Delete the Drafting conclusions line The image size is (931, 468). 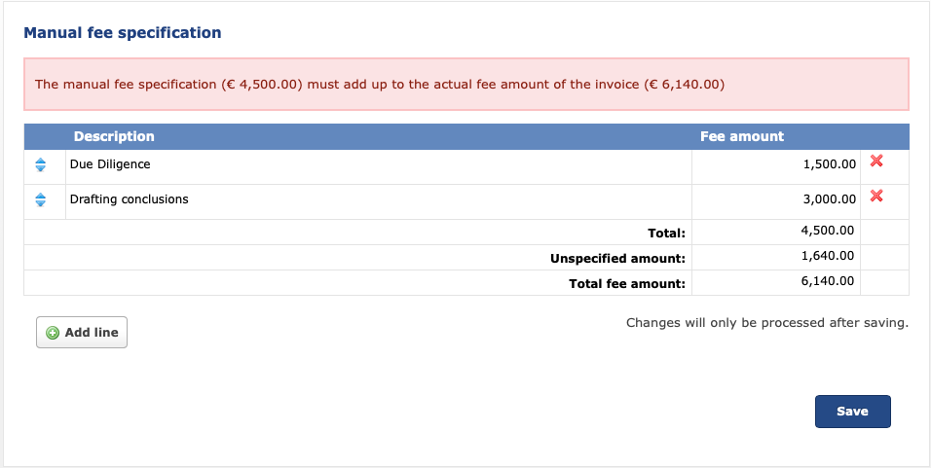(876, 196)
